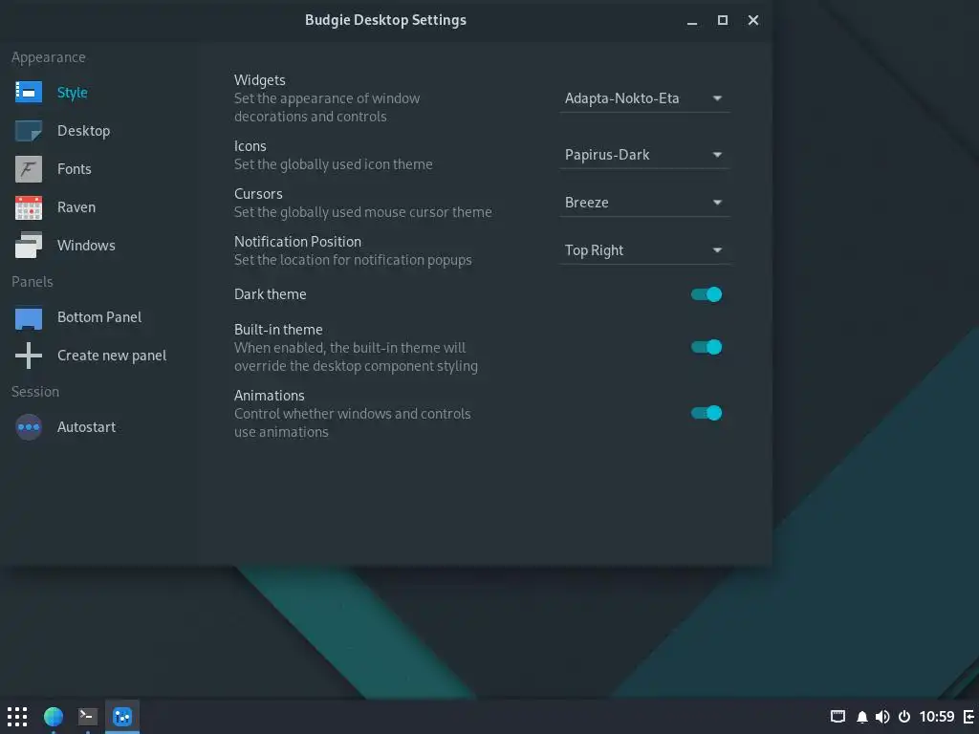Click the Fonts sidebar icon
Viewport: 979px width, 734px height.
coord(29,169)
